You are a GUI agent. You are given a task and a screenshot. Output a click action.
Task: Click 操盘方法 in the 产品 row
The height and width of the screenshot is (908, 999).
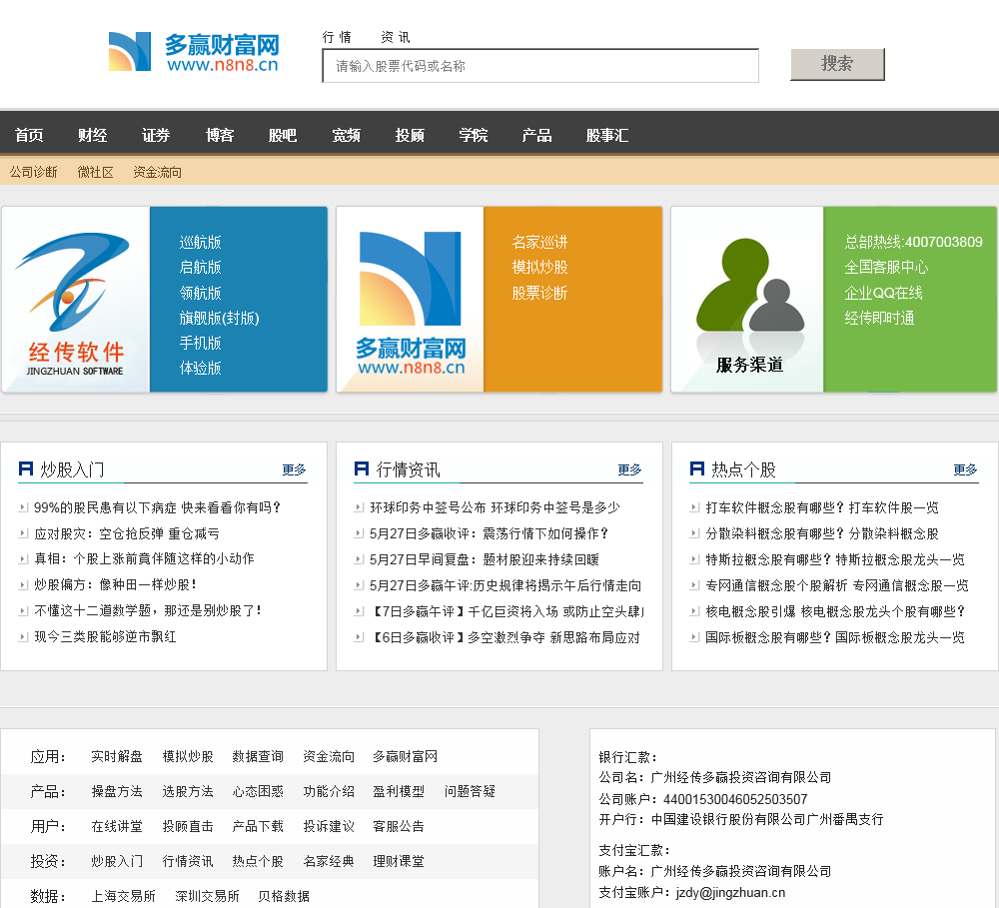tap(117, 791)
